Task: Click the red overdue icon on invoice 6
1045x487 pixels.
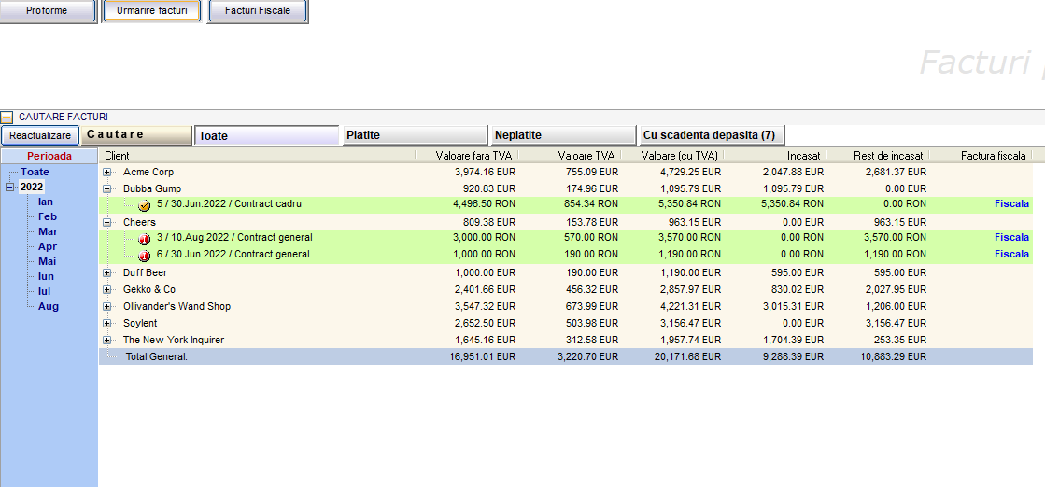Action: click(144, 255)
